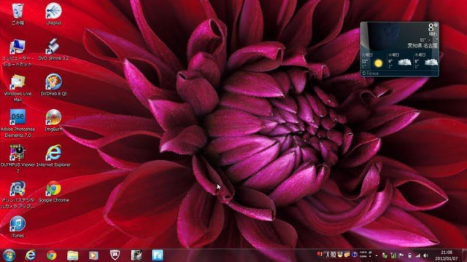Select the ImgBurn desktop shortcut
Image resolution: width=467 pixels, height=262 pixels.
coord(53,120)
